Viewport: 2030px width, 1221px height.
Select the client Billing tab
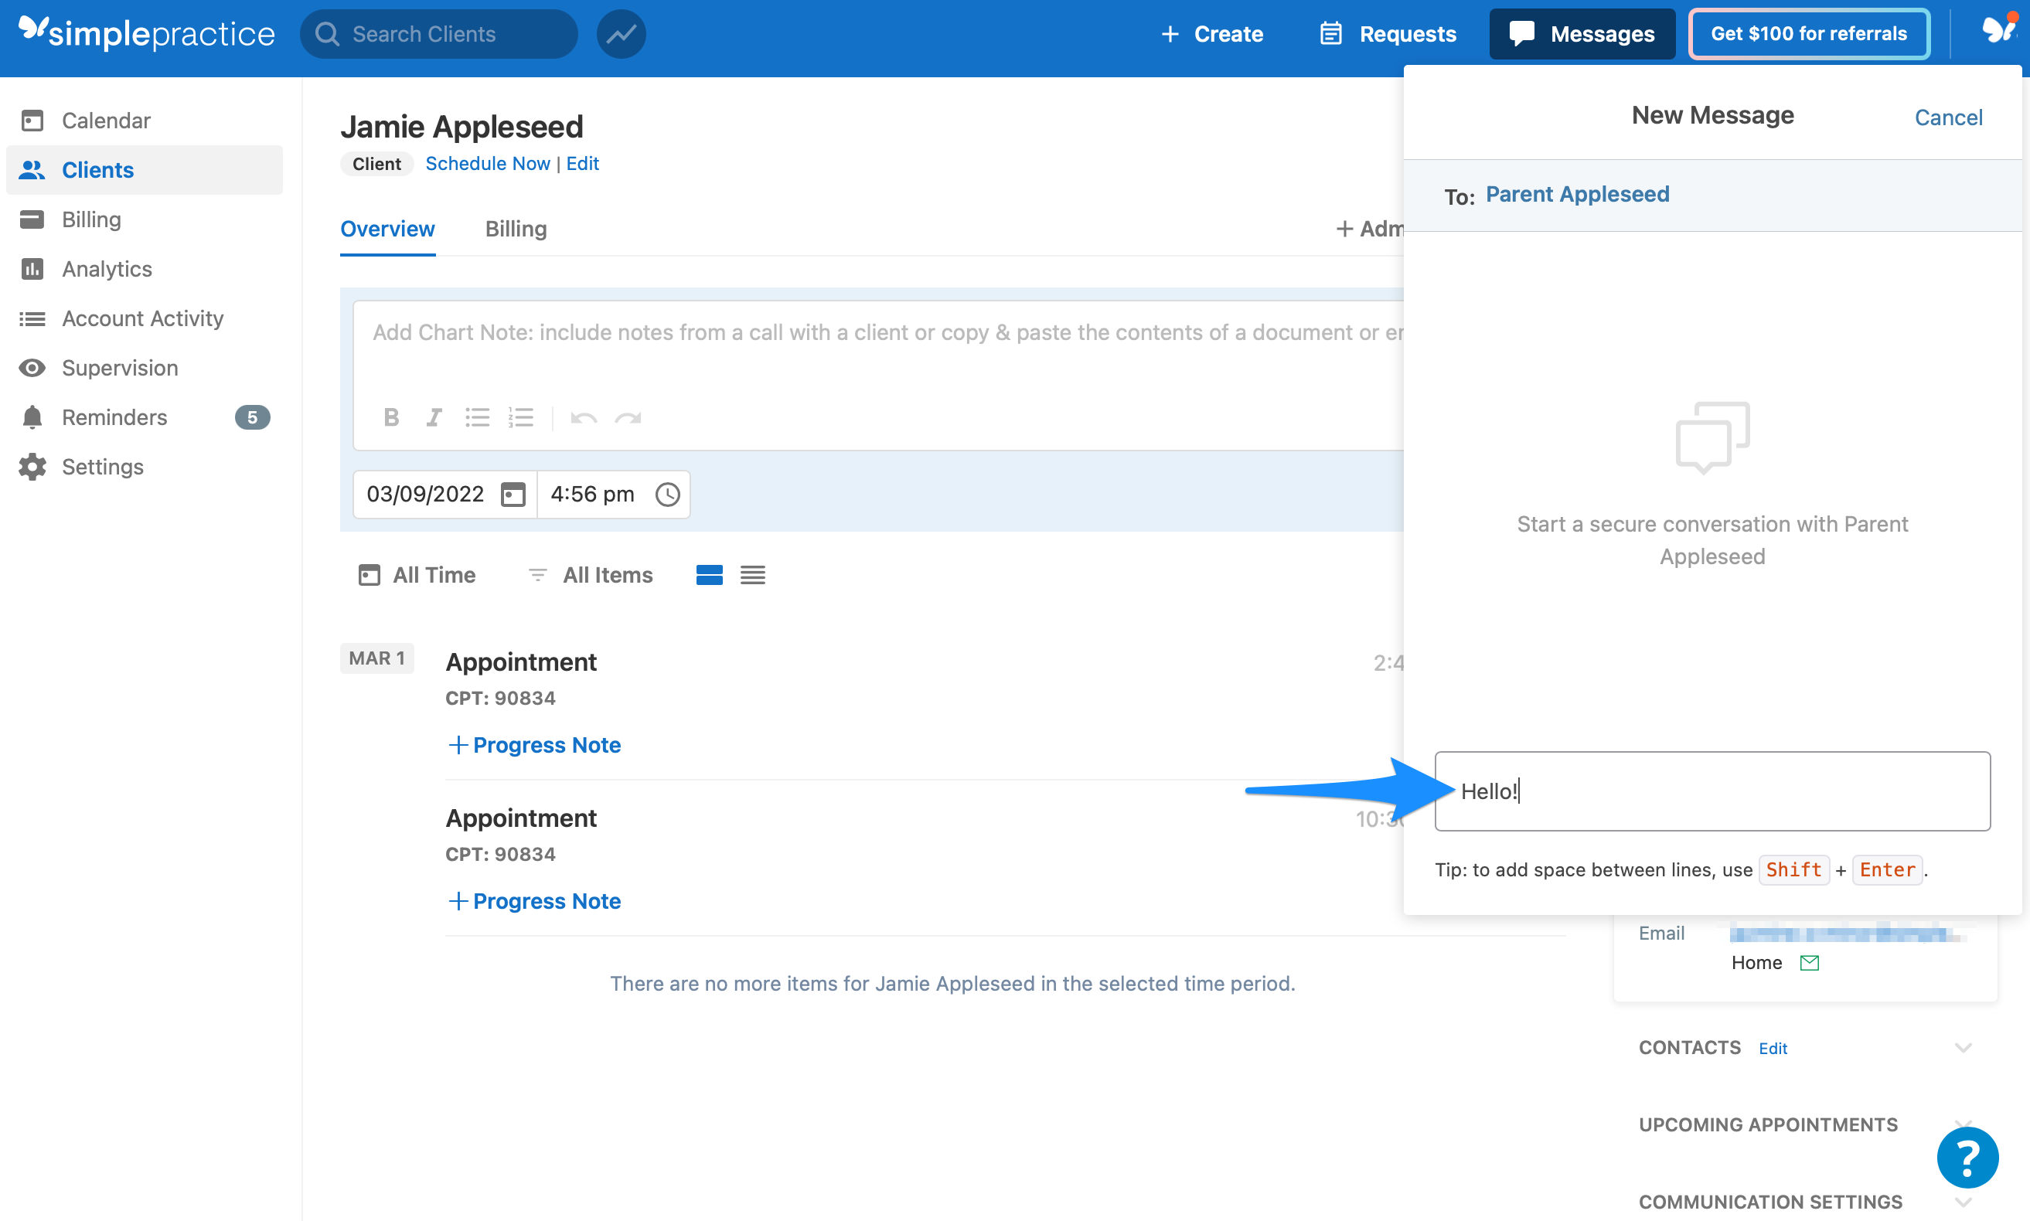coord(516,229)
